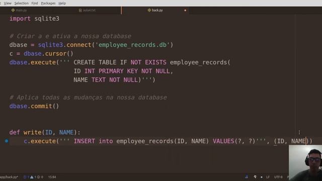Screen dimensions: 322x181
Task: Open the Help menu
Action: (x=62, y=4)
